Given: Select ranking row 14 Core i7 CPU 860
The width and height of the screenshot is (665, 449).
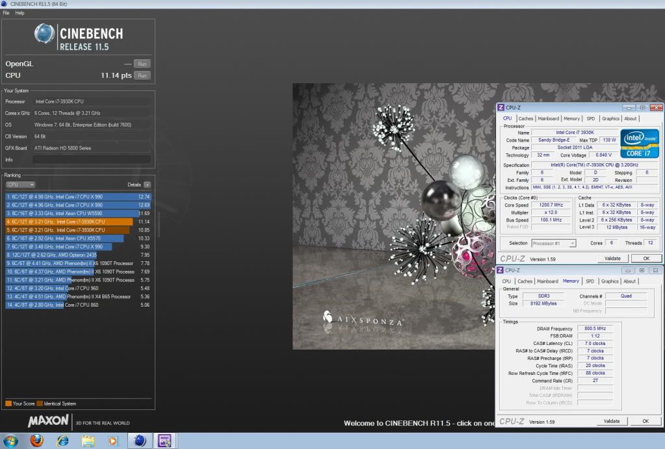Looking at the screenshot, I should click(x=78, y=305).
